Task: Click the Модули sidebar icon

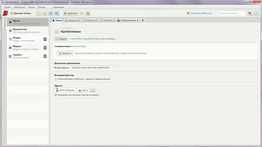Action: pos(10,48)
